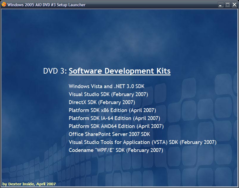The image size is (239, 188).
Task: Start Platform SDK AMD64 Edition (April 2007)
Action: click(x=116, y=126)
